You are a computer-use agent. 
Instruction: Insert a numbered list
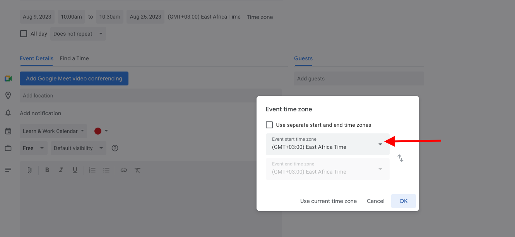(x=92, y=170)
